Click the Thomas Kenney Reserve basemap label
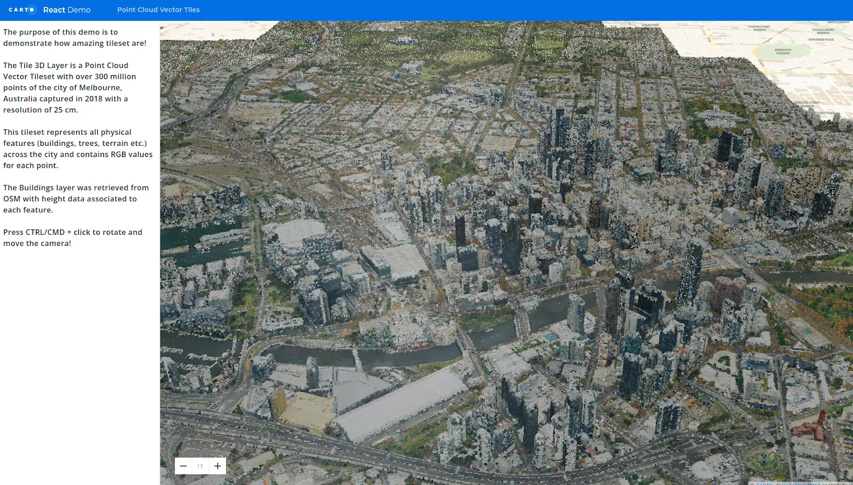The image size is (853, 485). [823, 31]
